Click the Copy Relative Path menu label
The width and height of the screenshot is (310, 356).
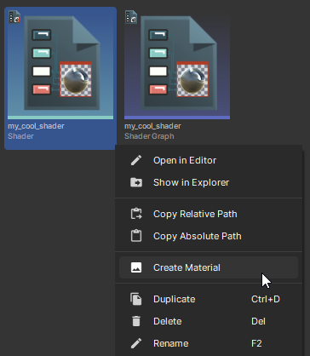pos(195,214)
